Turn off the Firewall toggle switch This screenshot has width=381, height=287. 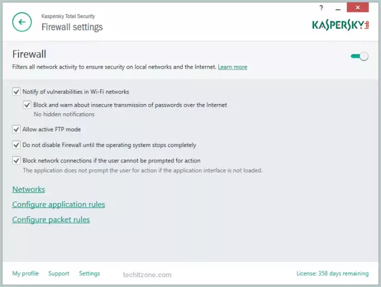[x=359, y=57]
